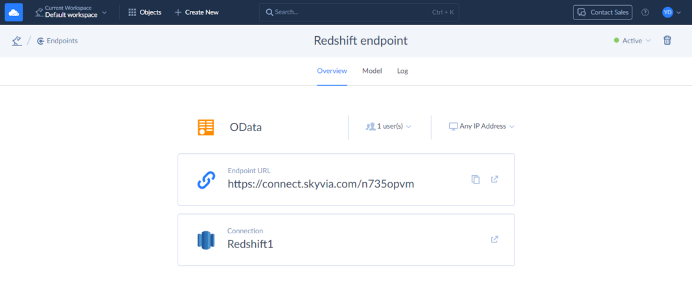The height and width of the screenshot is (298, 692).
Task: Click the blue chain link icon
Action: pos(205,180)
